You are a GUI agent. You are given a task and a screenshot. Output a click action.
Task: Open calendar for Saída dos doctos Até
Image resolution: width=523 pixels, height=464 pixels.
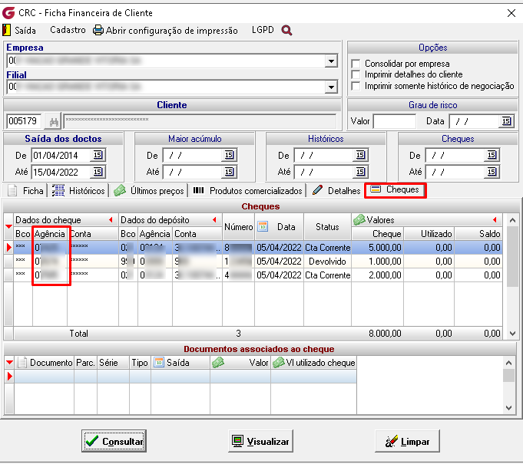tap(98, 172)
